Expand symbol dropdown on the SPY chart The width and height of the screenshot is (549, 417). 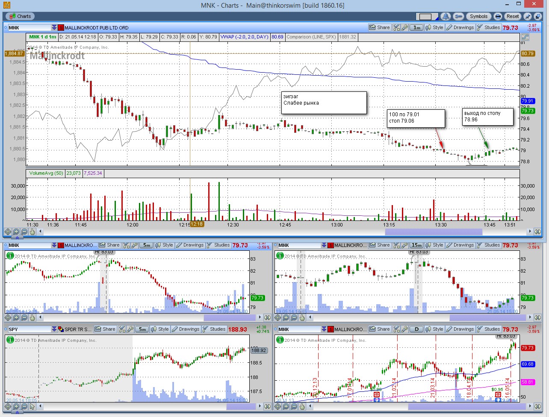pos(54,329)
